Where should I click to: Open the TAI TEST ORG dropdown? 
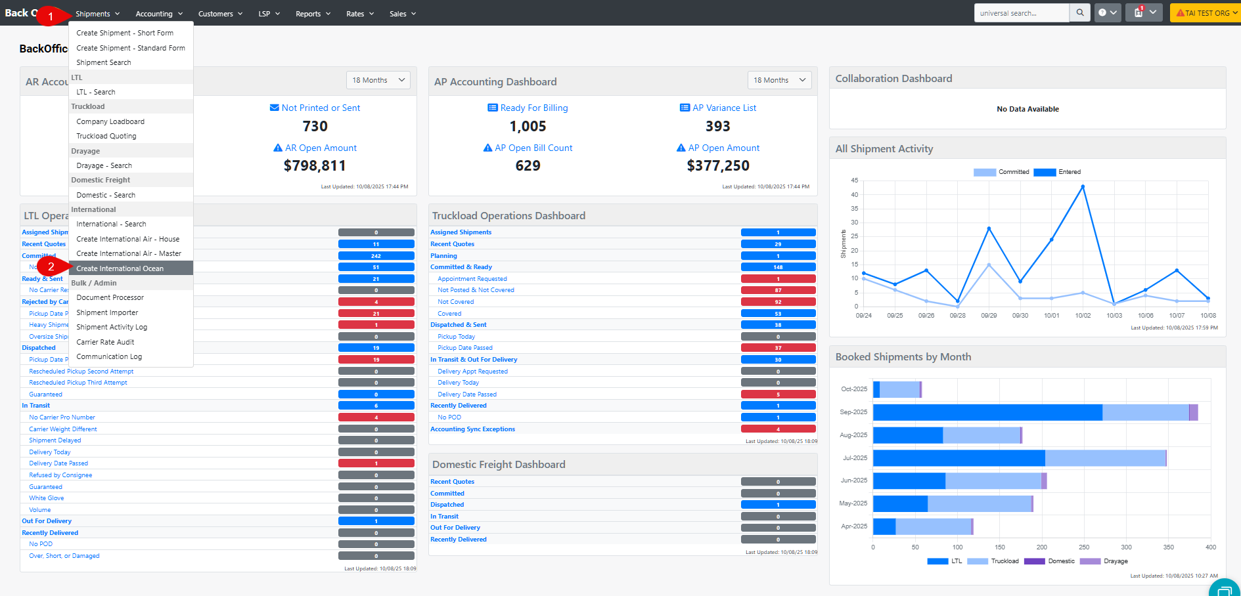click(1205, 12)
